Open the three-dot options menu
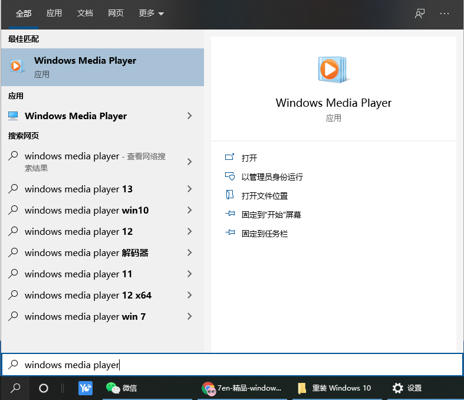464x400 pixels. pos(445,14)
